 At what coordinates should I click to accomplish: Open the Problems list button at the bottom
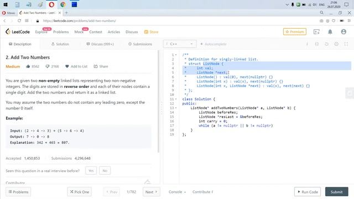point(18,192)
